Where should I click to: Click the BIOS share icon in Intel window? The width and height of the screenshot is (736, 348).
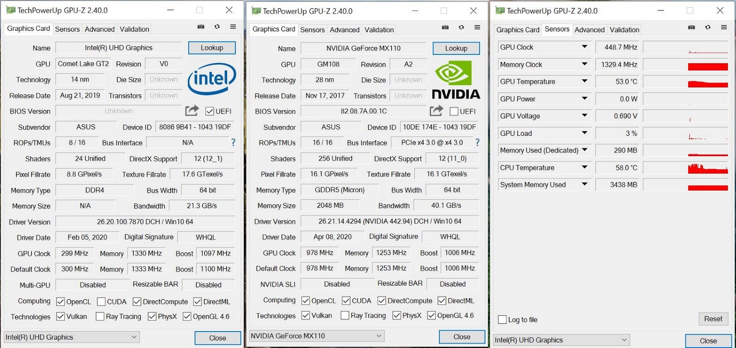pos(192,110)
